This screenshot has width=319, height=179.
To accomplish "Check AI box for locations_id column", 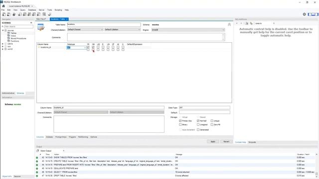I will [x=118, y=47].
